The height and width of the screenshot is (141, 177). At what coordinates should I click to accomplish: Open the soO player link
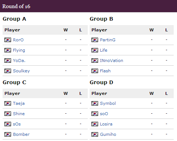coord(104,114)
